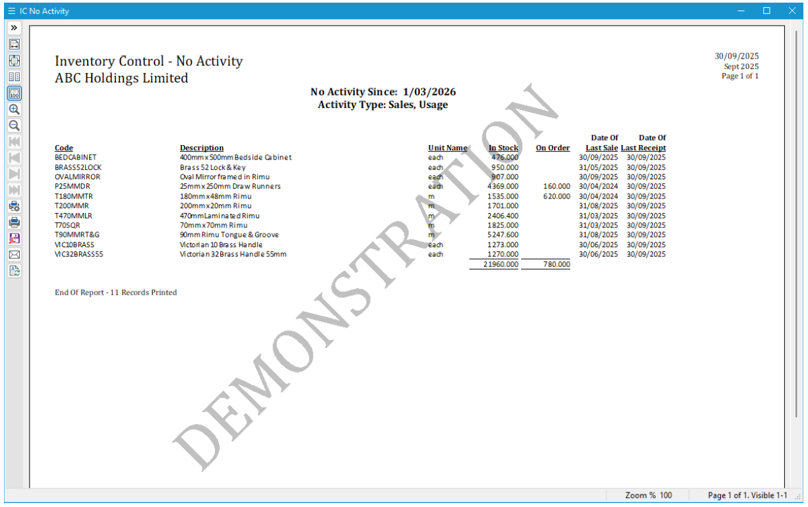Viewport: 808px width, 507px height.
Task: Click description Victorian 10 Brass Handle
Action: pyautogui.click(x=221, y=245)
